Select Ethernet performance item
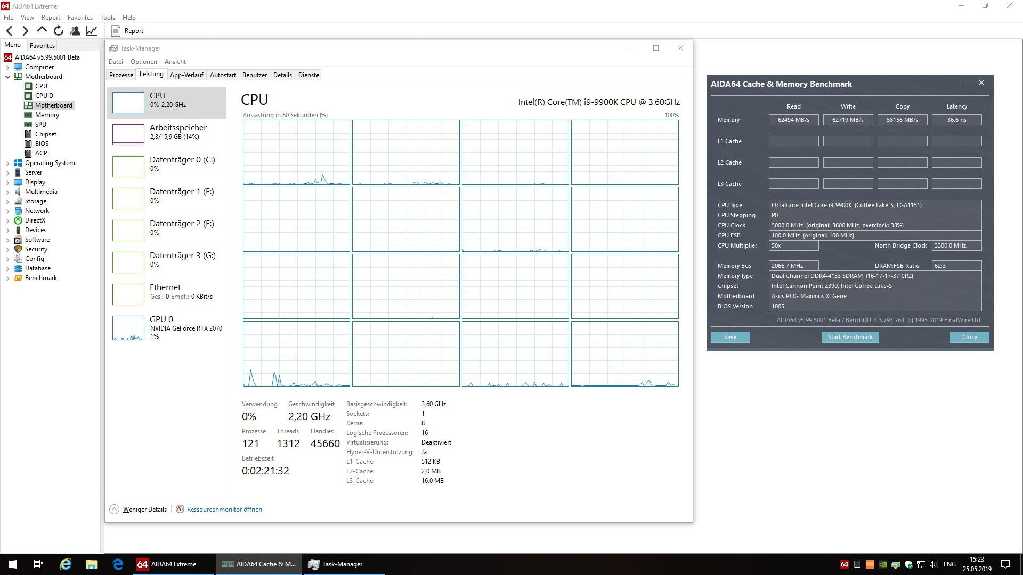Viewport: 1023px width, 575px height. pyautogui.click(x=167, y=294)
